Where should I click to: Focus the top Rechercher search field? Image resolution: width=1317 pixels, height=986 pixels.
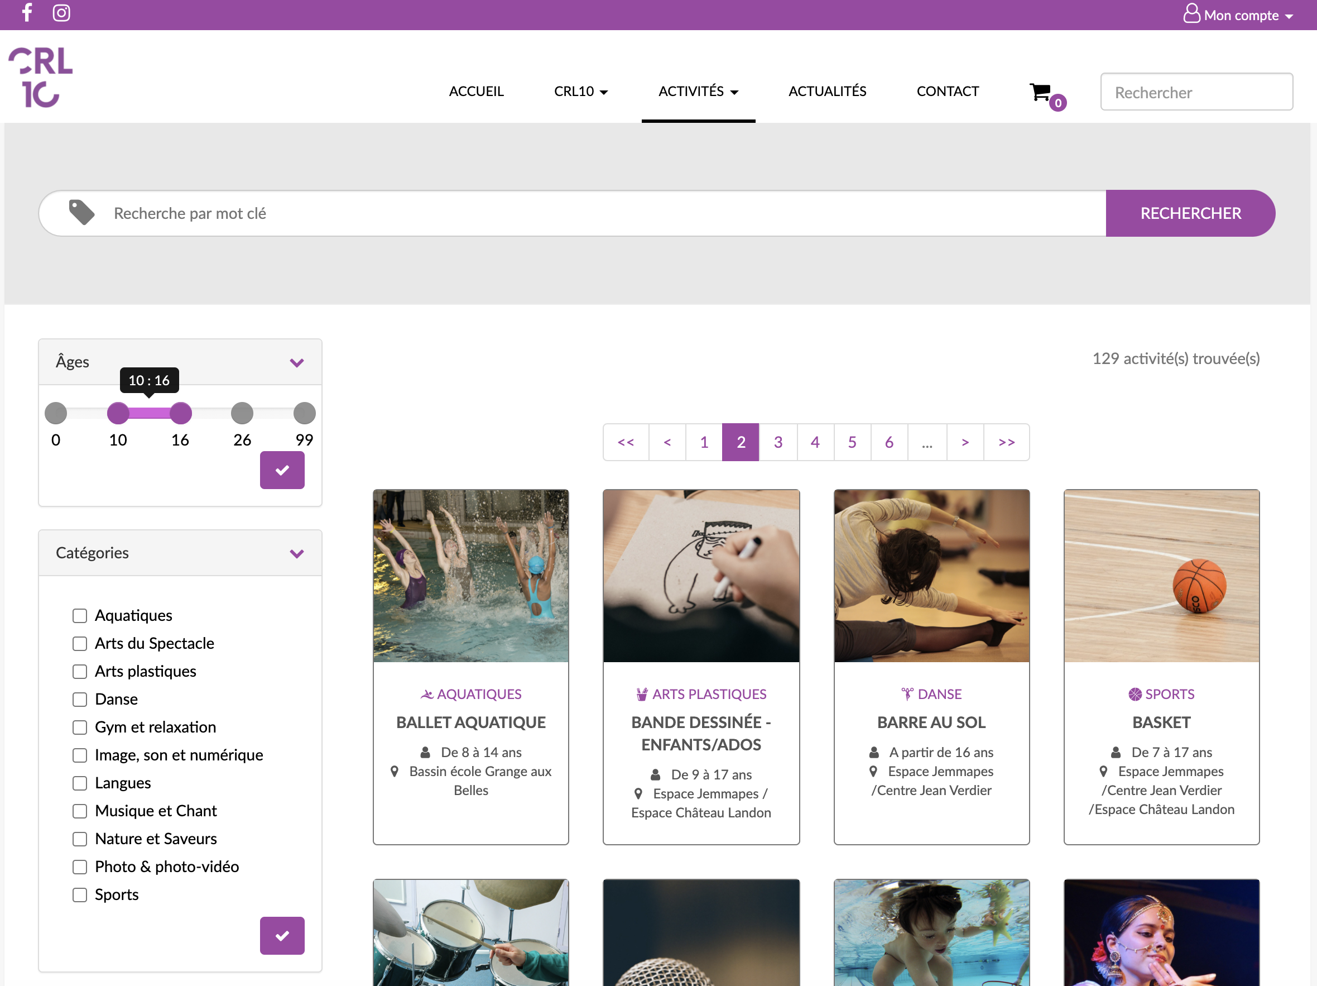[1196, 92]
